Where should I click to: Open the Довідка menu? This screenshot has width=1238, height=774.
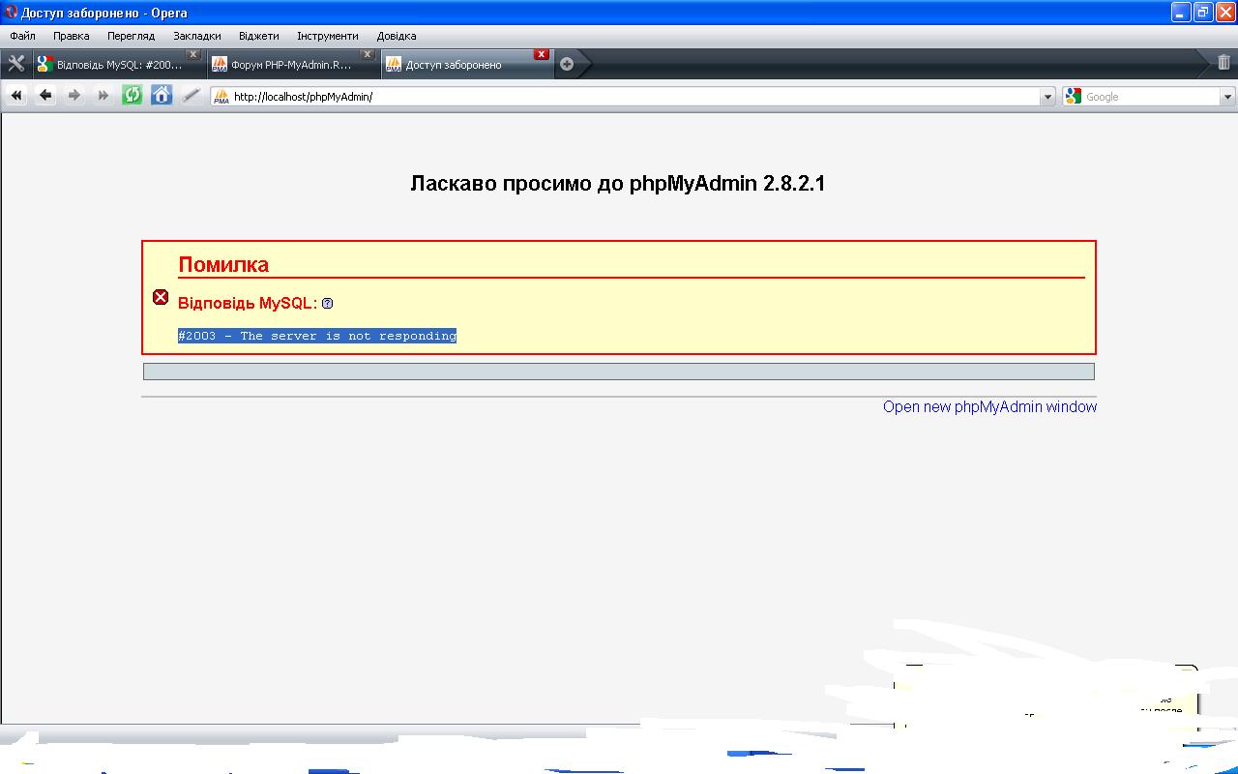point(397,36)
